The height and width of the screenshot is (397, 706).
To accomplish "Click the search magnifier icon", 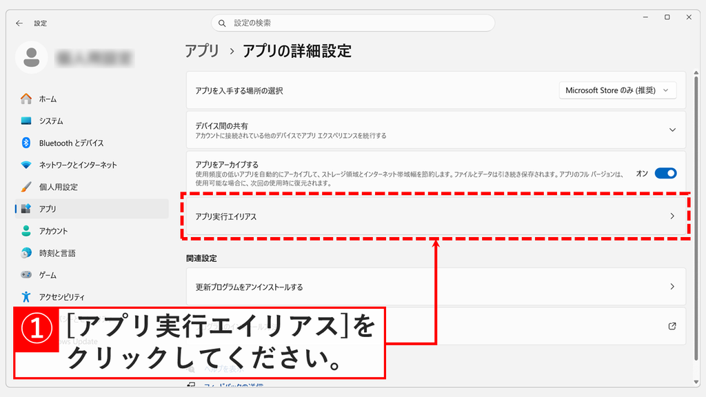I will coord(222,23).
